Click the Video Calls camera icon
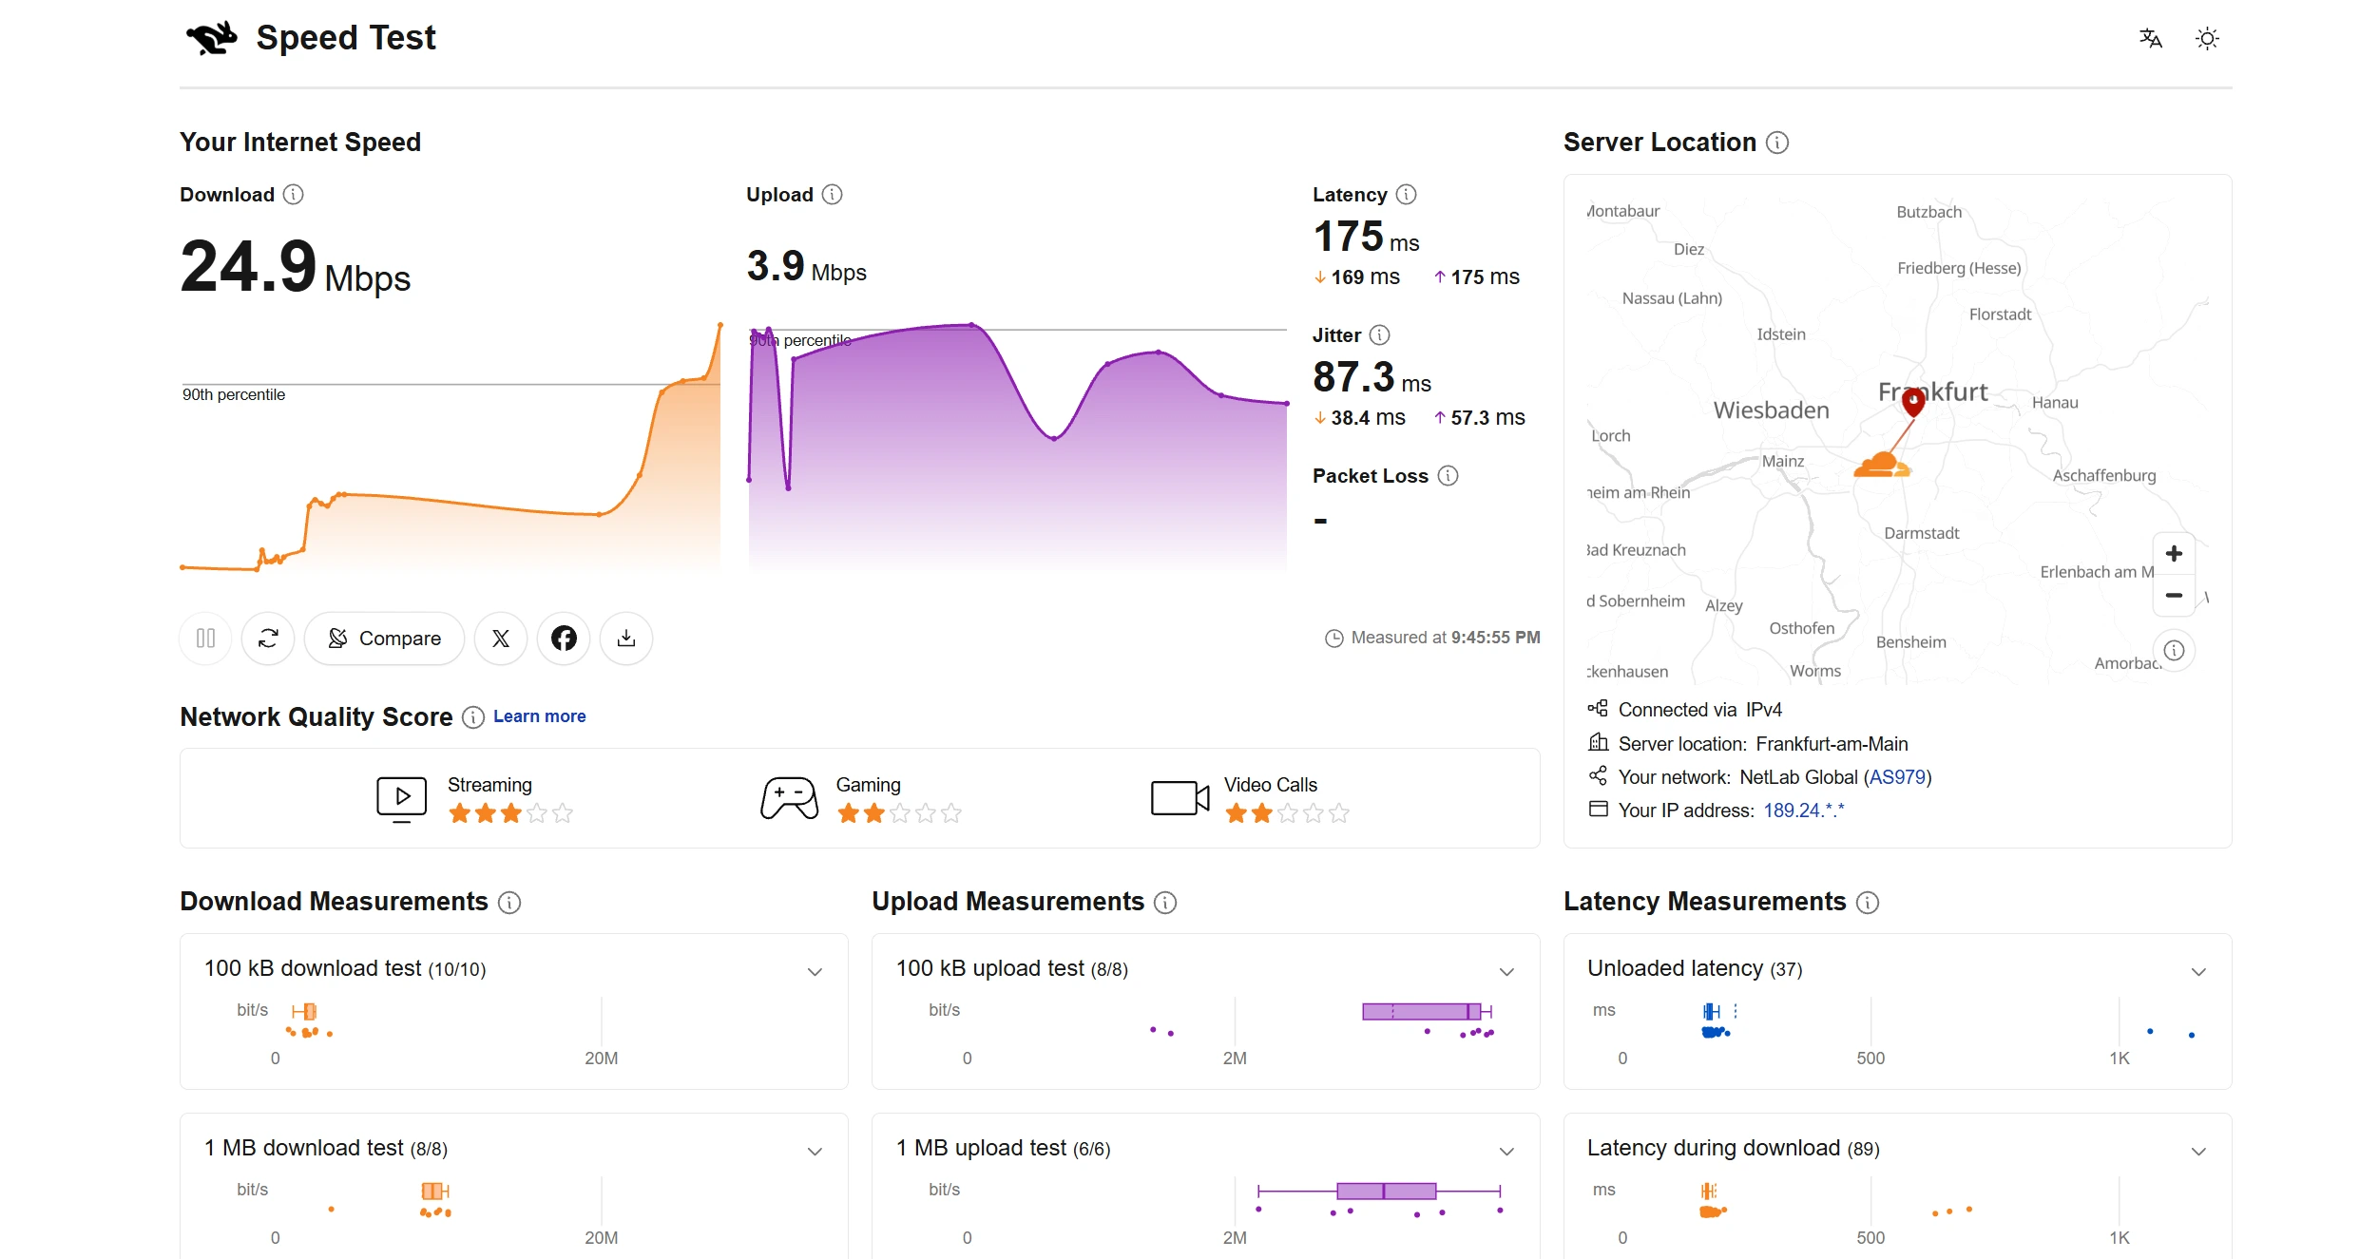Image resolution: width=2379 pixels, height=1259 pixels. 1180,798
